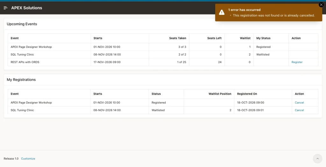Click the Waitlist column header in Upcoming Events
The height and width of the screenshot is (167, 326).
pyautogui.click(x=245, y=38)
